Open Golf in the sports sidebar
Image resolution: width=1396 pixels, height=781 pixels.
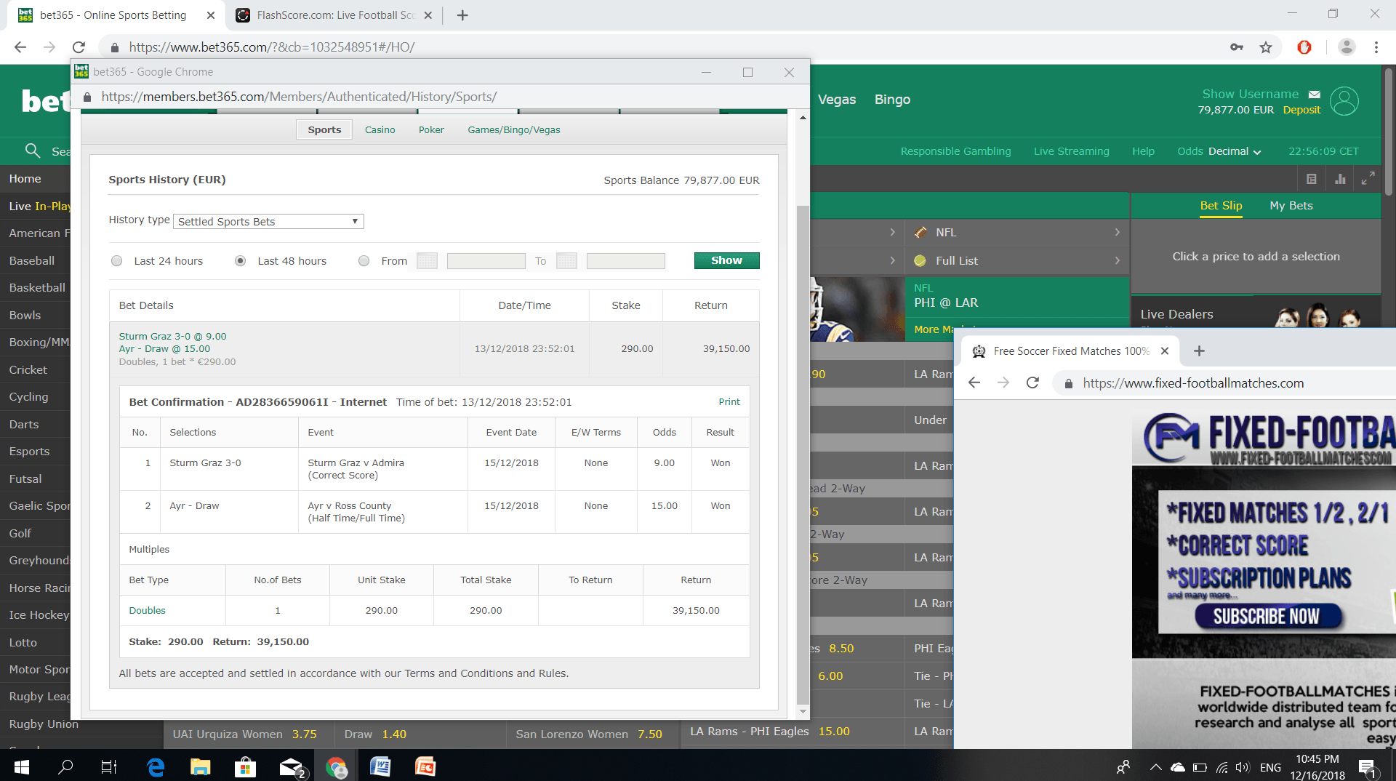click(x=20, y=534)
